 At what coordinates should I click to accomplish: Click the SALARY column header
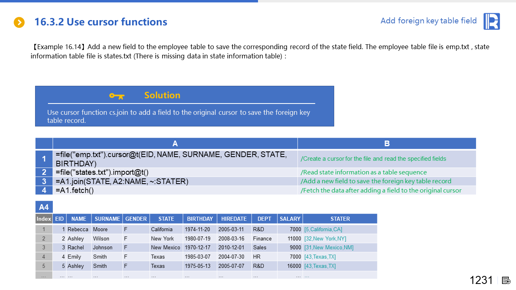tap(290, 219)
